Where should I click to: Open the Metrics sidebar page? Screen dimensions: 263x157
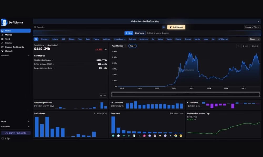click(8, 35)
